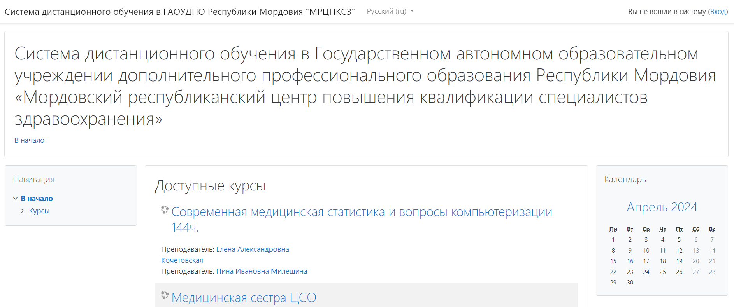Click the Вход login link

pyautogui.click(x=718, y=12)
